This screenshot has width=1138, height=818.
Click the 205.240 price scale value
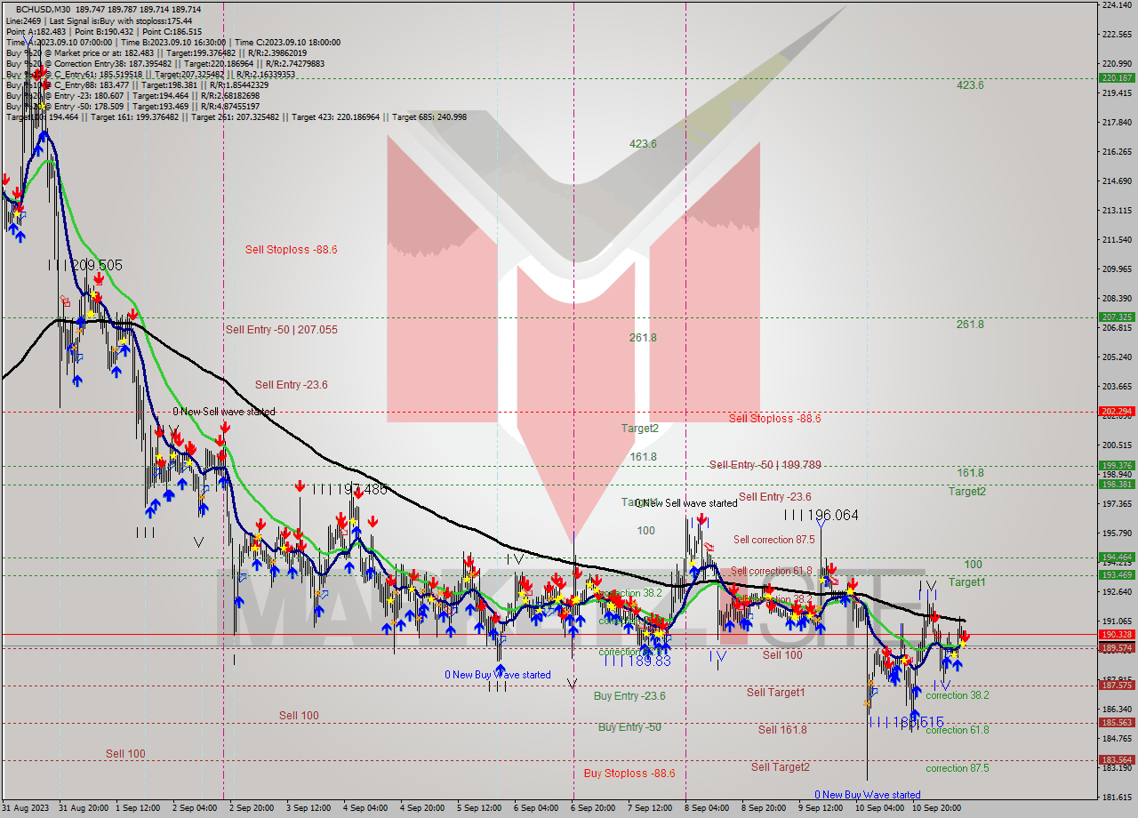pos(1117,357)
